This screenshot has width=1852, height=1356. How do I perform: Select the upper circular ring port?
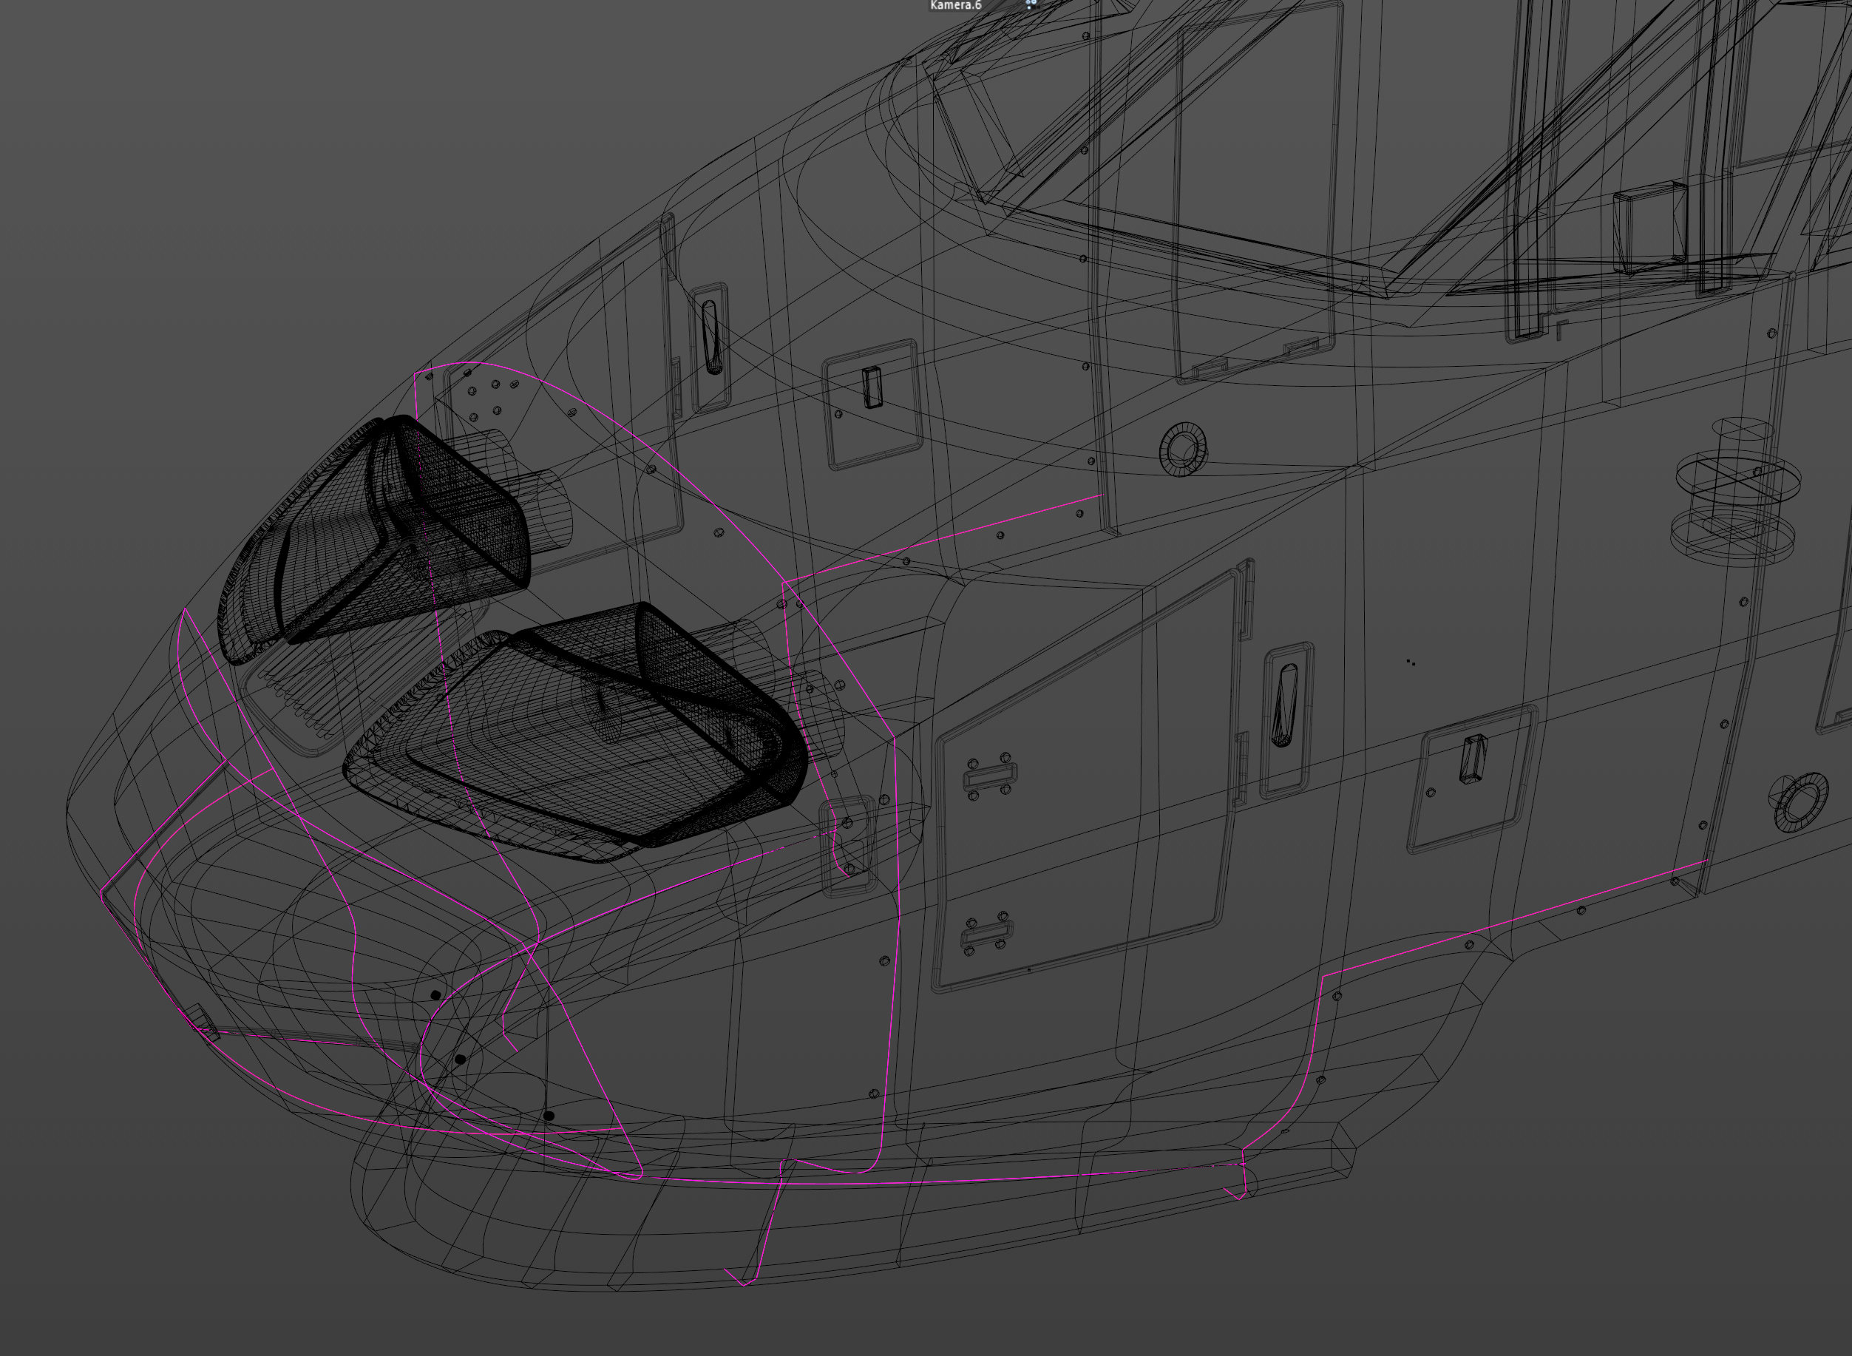coord(1182,449)
